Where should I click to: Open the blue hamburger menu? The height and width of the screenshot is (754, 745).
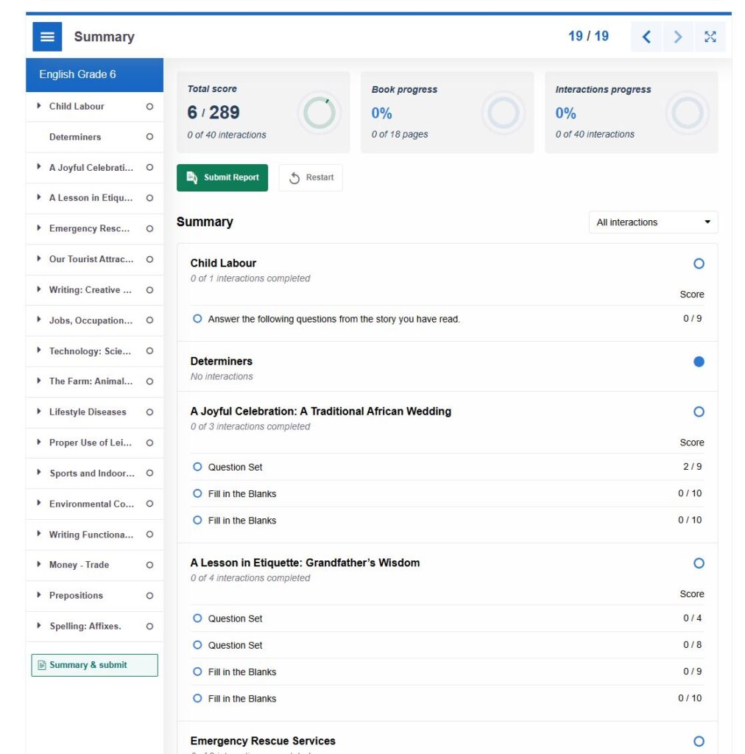[47, 36]
